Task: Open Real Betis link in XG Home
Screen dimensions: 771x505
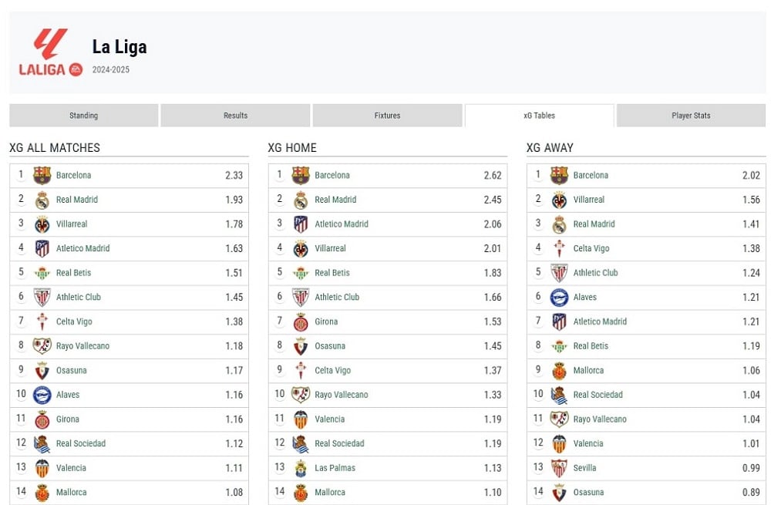Action: pyautogui.click(x=332, y=273)
